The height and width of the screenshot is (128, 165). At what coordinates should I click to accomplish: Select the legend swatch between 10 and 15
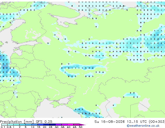click(35, 125)
